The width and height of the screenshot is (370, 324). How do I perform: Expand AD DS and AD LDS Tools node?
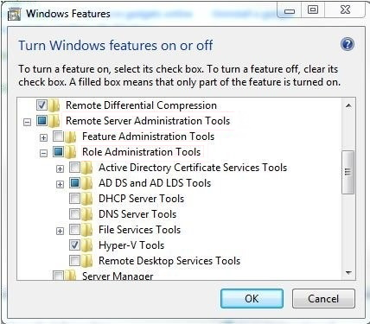(x=60, y=184)
